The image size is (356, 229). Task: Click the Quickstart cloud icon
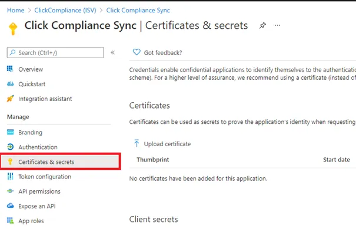pos(10,84)
